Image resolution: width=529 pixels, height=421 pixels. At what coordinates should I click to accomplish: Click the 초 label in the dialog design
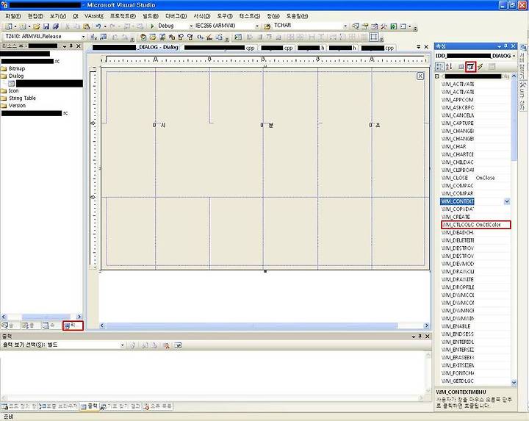[378, 125]
